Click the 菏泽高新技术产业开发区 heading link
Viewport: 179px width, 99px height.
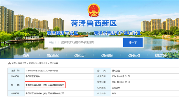click(x=117, y=33)
